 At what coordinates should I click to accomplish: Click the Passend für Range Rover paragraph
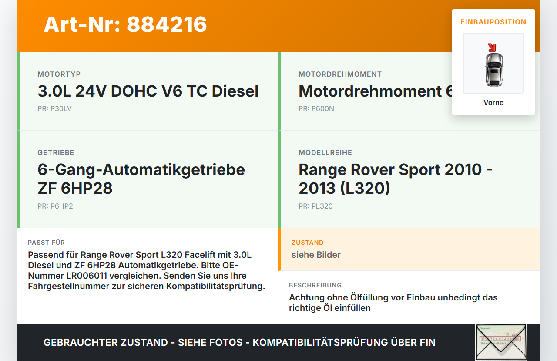(x=147, y=270)
